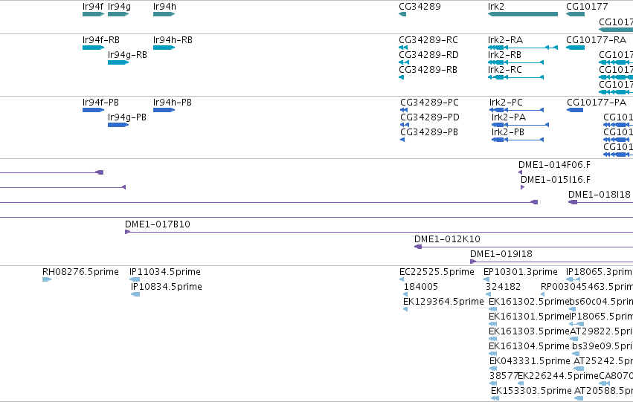Select the DME1-018I18 clone feature
Screen dimensions: 633x402
[573, 202]
